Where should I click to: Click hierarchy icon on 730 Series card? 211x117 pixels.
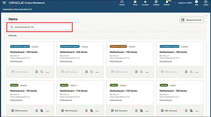pos(42,72)
